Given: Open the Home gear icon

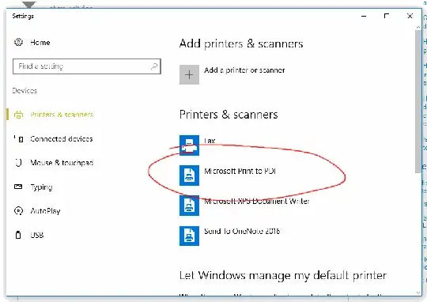Looking at the screenshot, I should click(x=18, y=42).
